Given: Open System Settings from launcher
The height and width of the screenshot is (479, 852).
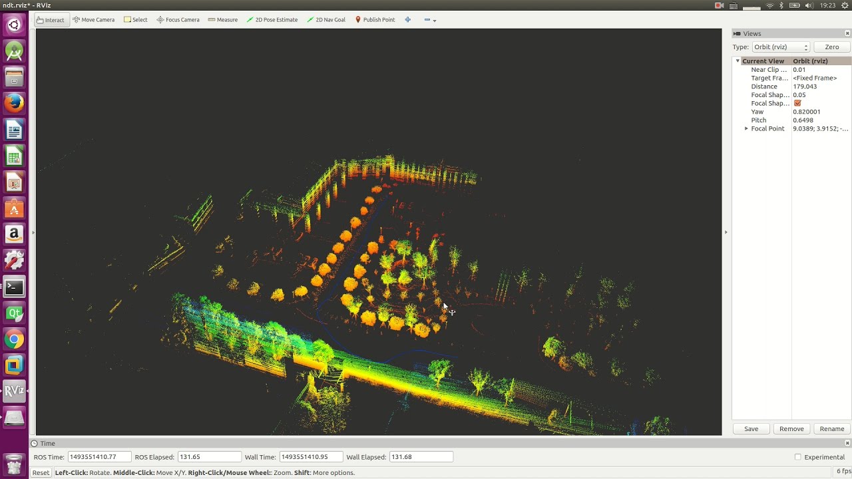Looking at the screenshot, I should (x=14, y=261).
